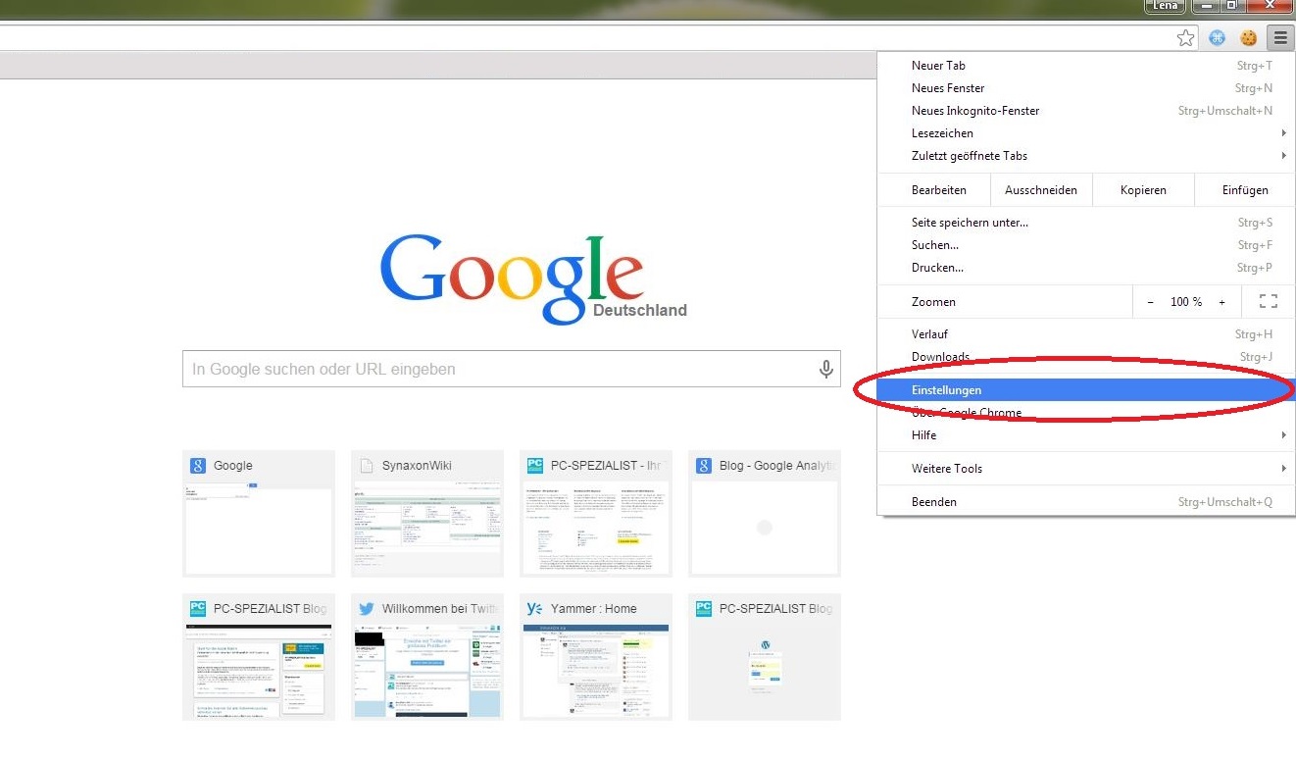Screen dimensions: 1296x760
Task: Select Beenden to quit Chrome
Action: point(1086,502)
